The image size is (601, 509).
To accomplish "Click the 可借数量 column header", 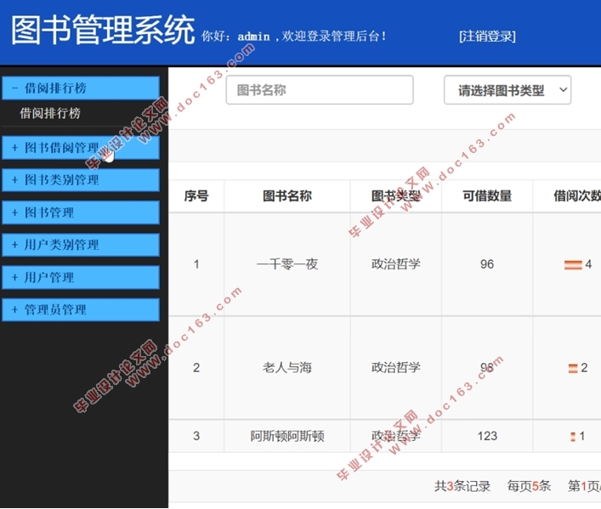I will 487,195.
